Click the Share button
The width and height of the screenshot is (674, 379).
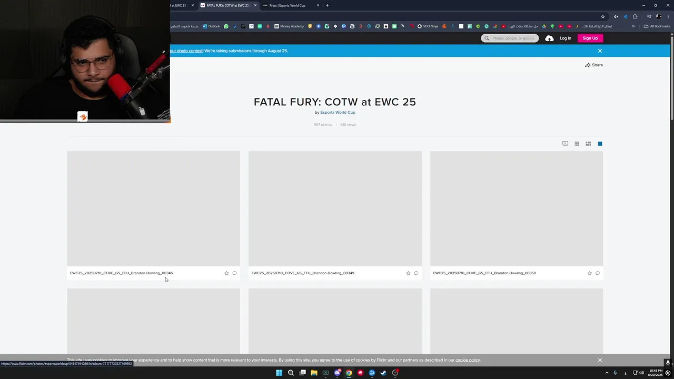pyautogui.click(x=594, y=65)
